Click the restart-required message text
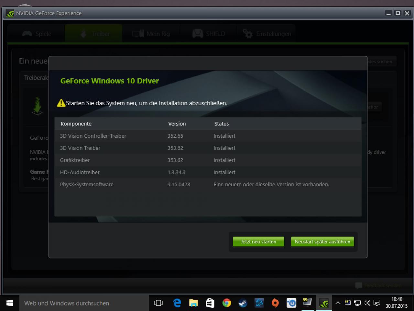 147,103
